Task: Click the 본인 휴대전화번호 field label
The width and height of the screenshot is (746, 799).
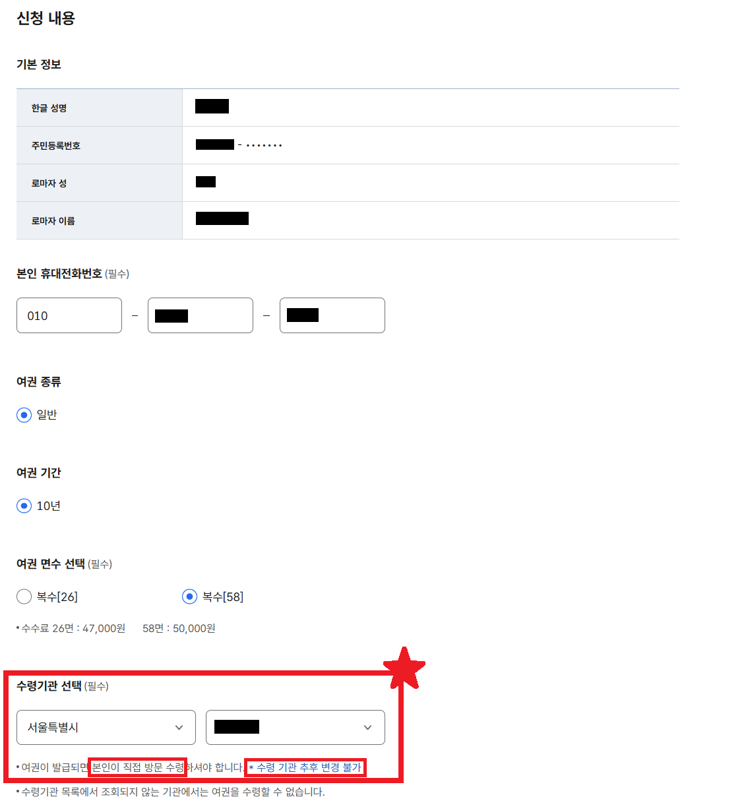Action: click(59, 273)
